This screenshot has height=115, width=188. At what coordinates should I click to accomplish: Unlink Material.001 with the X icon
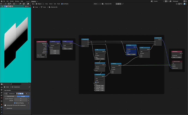(x=120, y=4)
